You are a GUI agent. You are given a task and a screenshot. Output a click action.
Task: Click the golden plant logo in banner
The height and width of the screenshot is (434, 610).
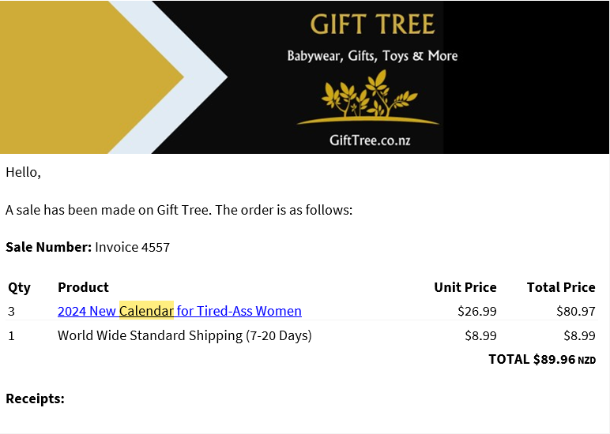coord(368,98)
